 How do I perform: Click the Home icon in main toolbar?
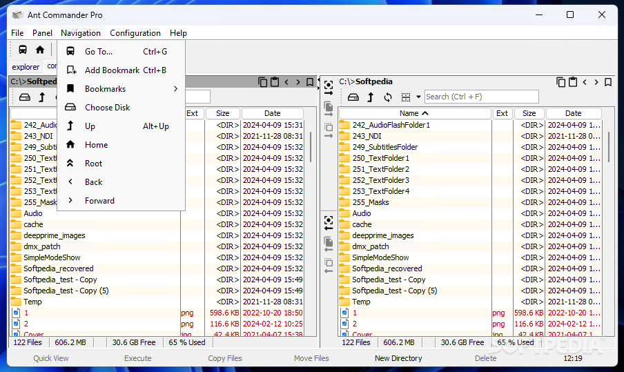point(40,50)
